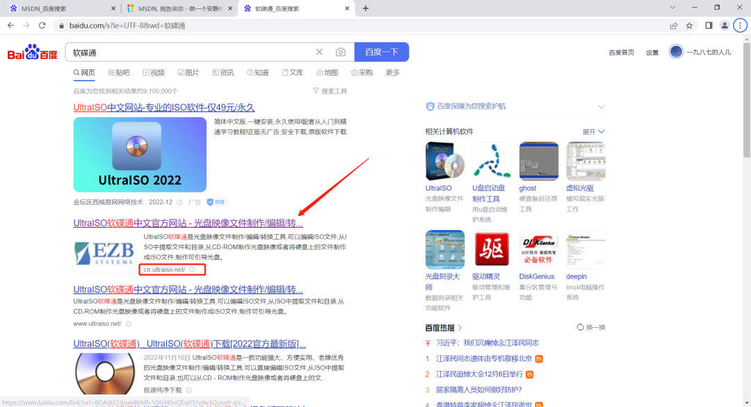Open Chrome tab search dropdown
751x407 pixels.
(x=672, y=8)
